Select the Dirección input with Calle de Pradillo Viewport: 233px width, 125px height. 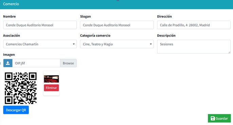(x=194, y=25)
